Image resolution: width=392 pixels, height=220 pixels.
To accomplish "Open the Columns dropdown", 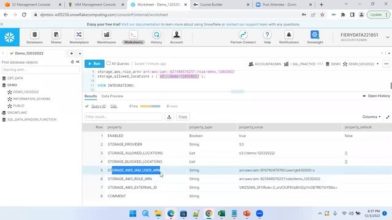I will click(x=372, y=117).
